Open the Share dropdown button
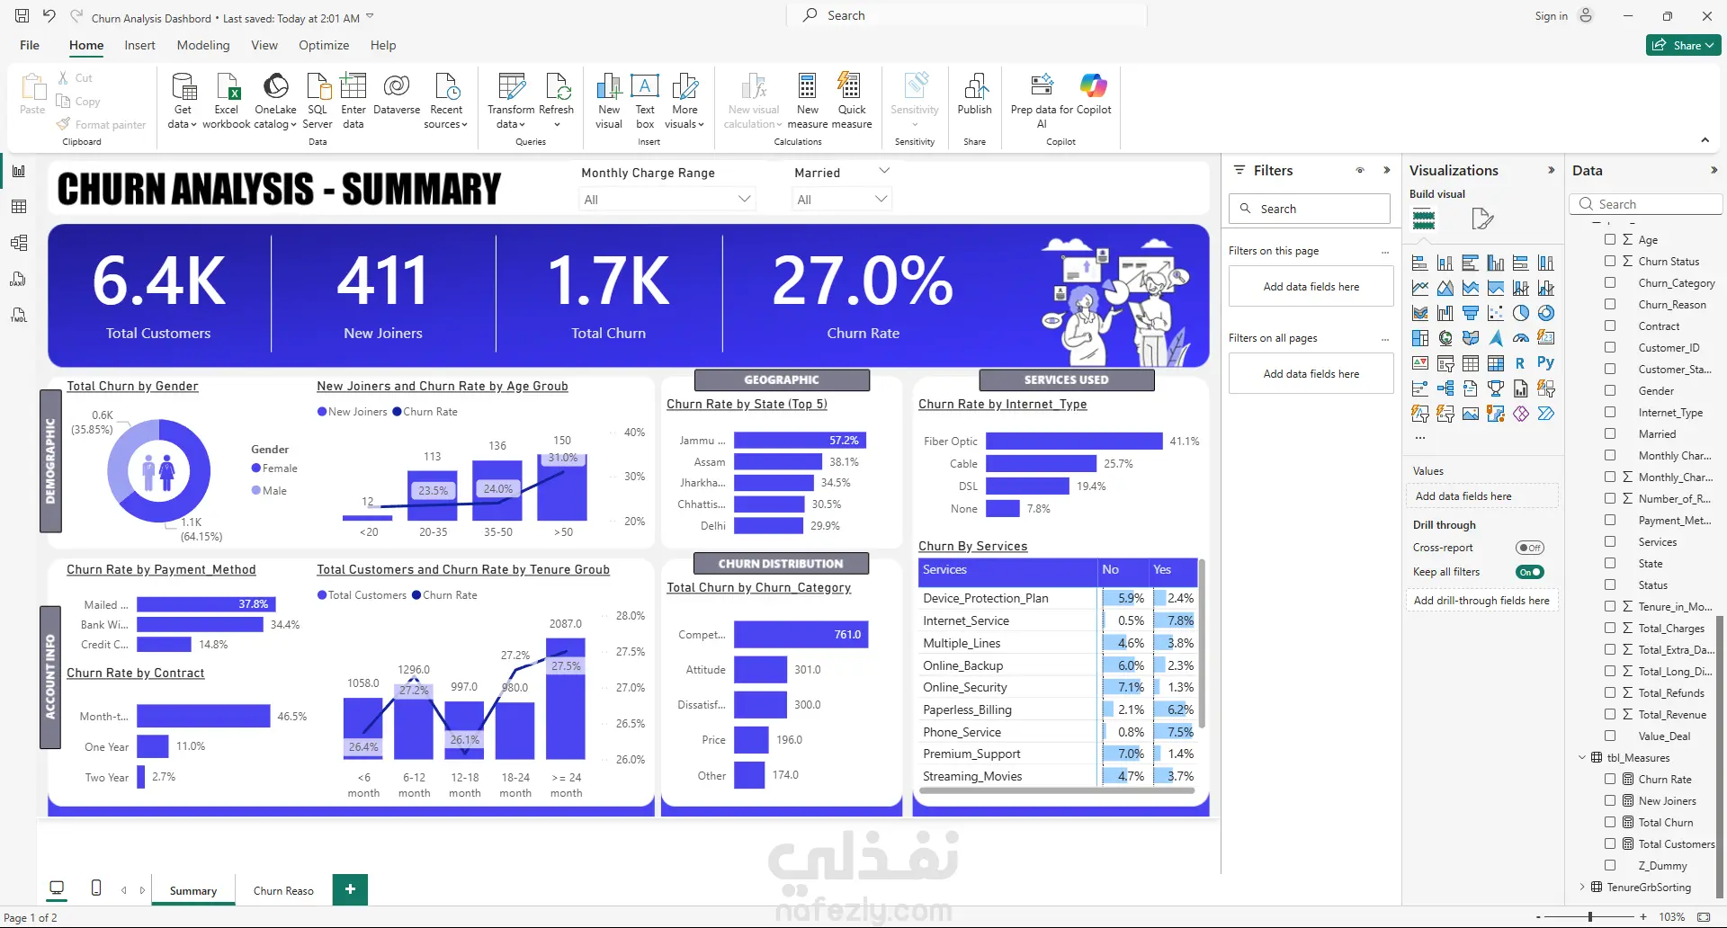1727x928 pixels. tap(1684, 45)
